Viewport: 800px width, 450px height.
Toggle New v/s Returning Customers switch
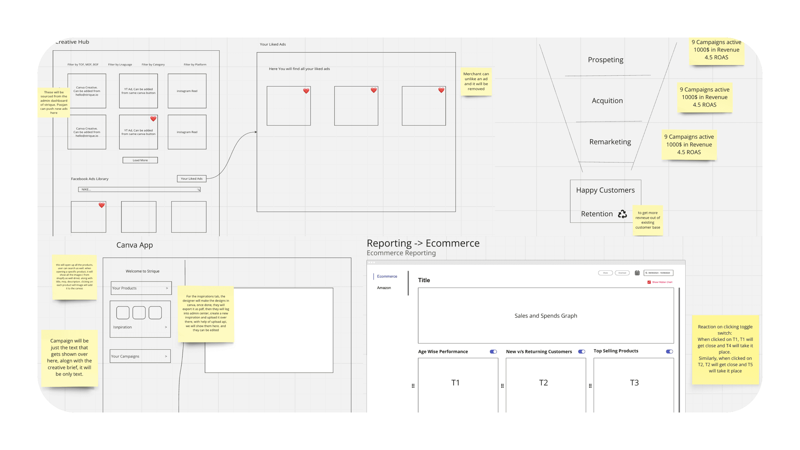tap(582, 352)
